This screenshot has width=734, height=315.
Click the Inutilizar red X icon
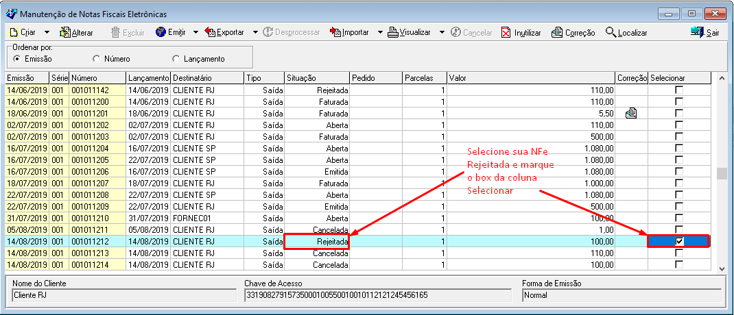point(506,32)
